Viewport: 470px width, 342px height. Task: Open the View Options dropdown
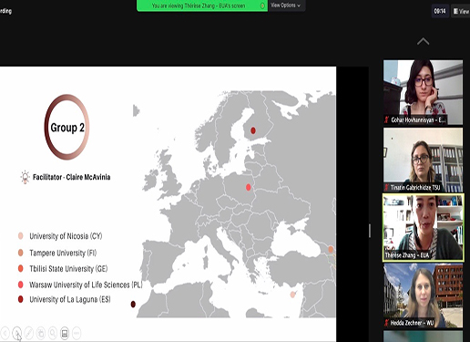286,5
